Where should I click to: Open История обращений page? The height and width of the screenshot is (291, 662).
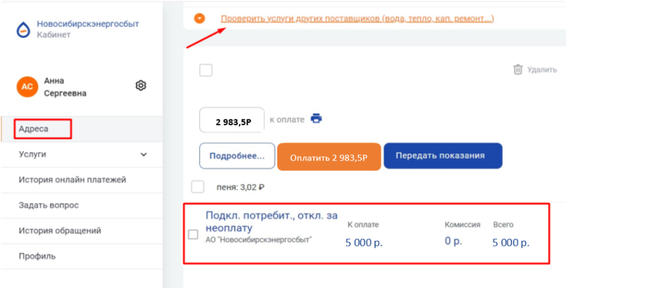click(x=59, y=230)
